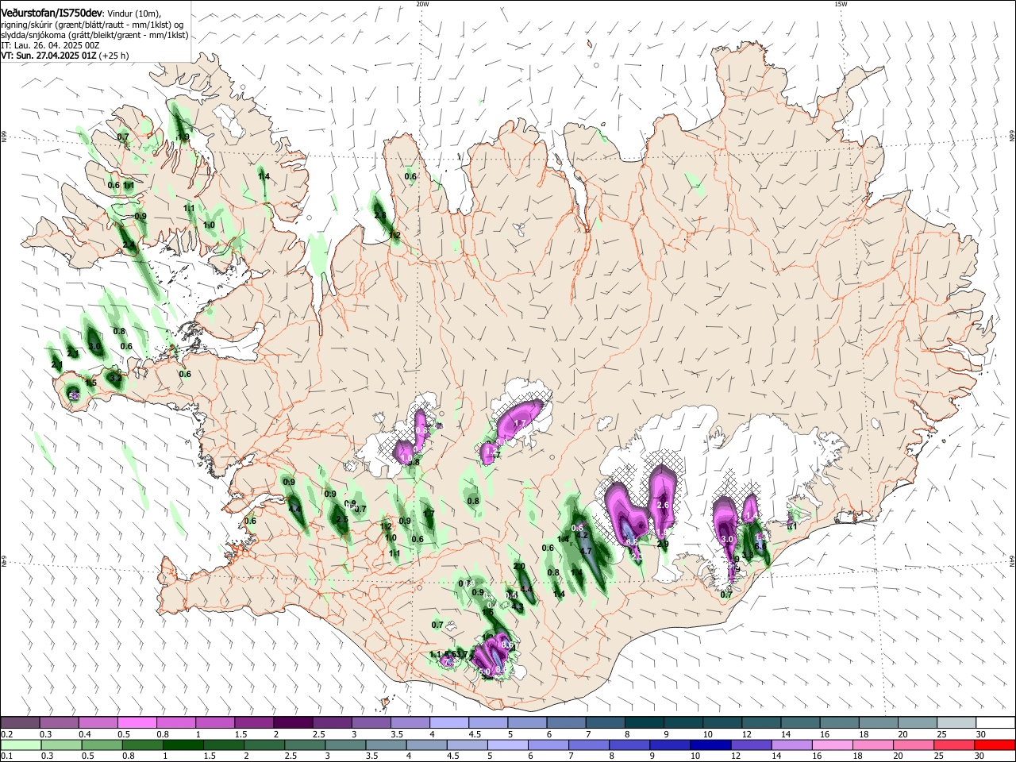
Task: Click the bright red 30 swatch, bottom legend row
Action: pos(994,745)
